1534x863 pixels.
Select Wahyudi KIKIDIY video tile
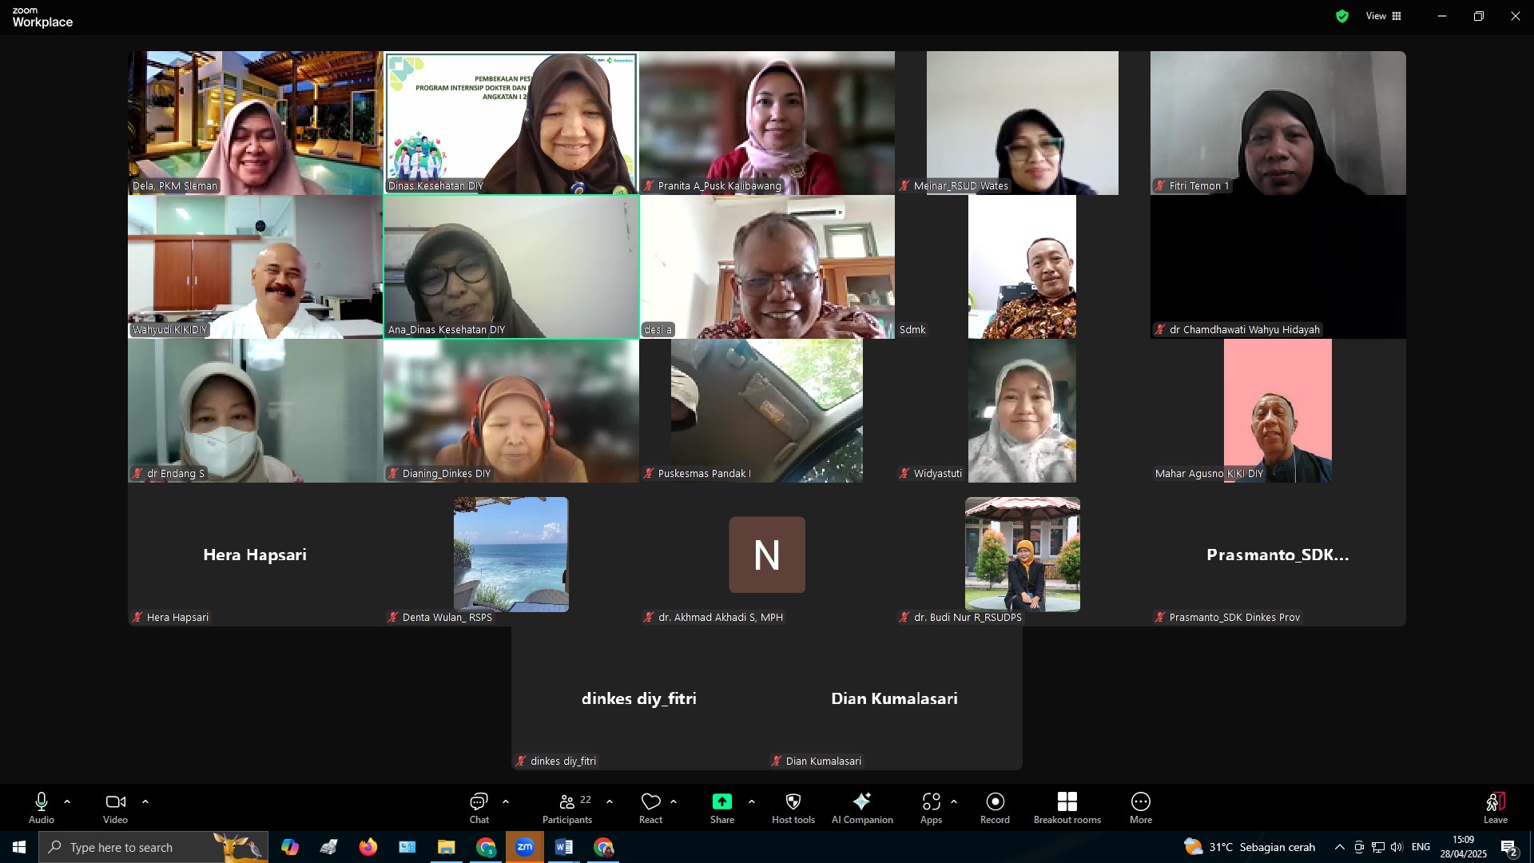[x=256, y=267]
